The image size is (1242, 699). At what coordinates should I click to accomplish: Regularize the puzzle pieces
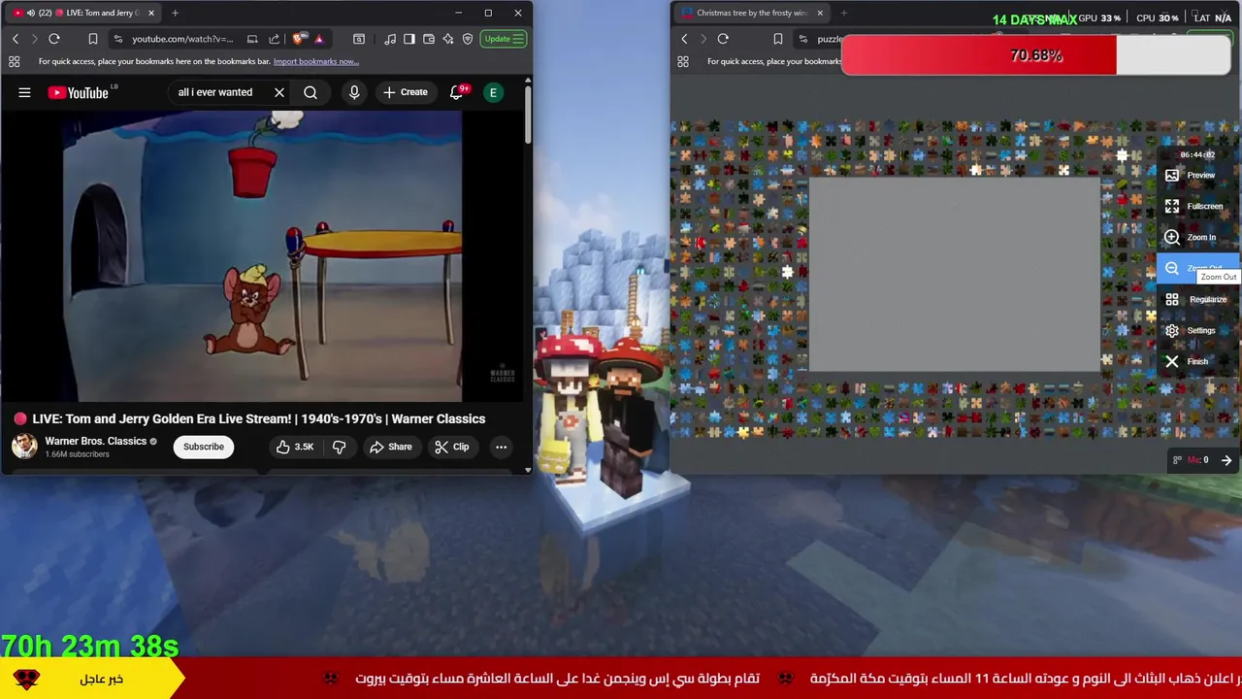[x=1199, y=299]
